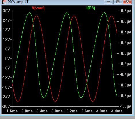
Task: Click the first red V[vout] waveform peak
Action: point(37,16)
